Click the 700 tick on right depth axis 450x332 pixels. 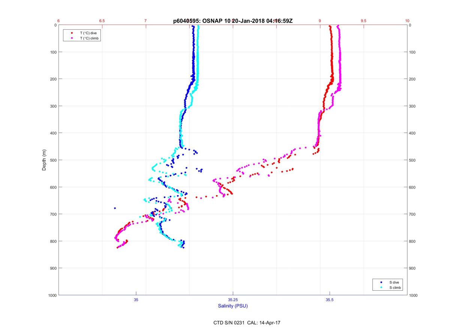coord(412,214)
